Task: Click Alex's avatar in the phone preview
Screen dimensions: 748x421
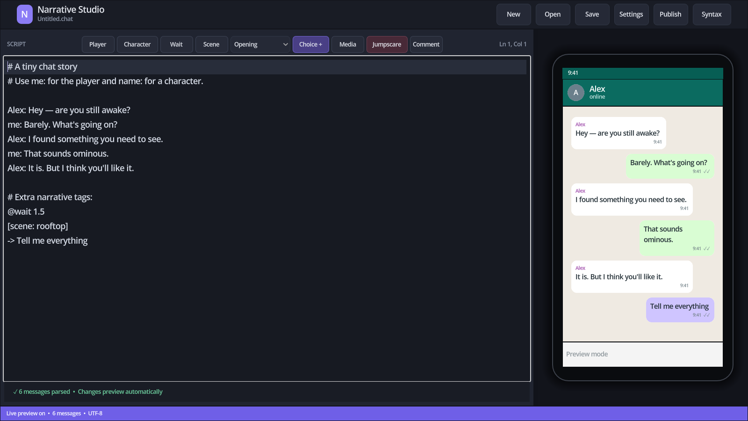Action: pyautogui.click(x=576, y=93)
